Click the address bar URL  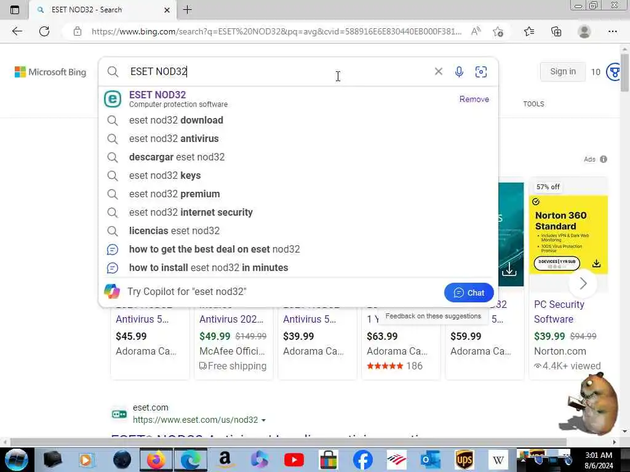(x=276, y=31)
